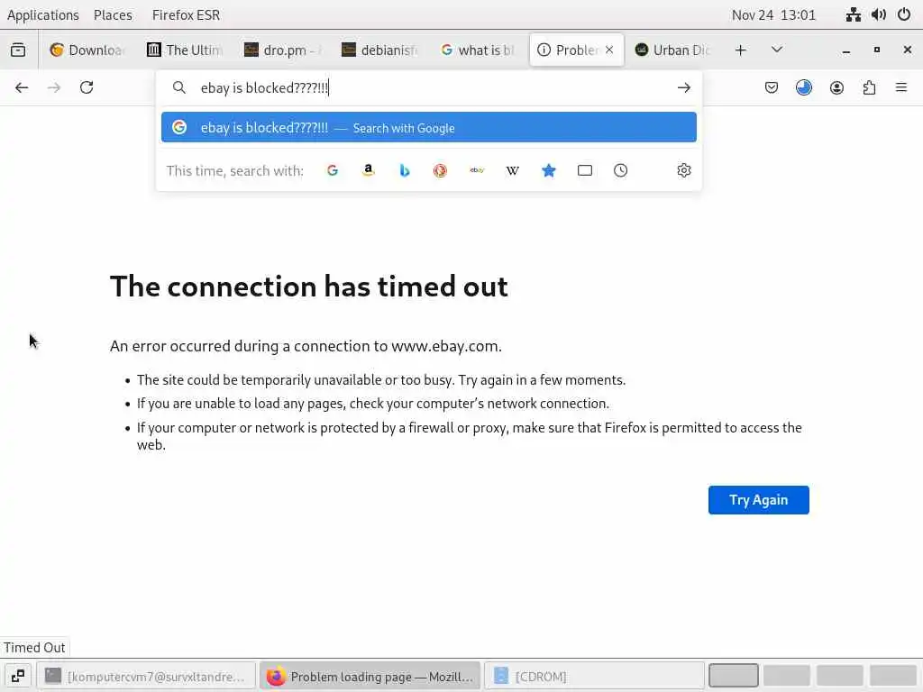Screen dimensions: 923x692
Task: Open search settings gear icon
Action: [683, 170]
